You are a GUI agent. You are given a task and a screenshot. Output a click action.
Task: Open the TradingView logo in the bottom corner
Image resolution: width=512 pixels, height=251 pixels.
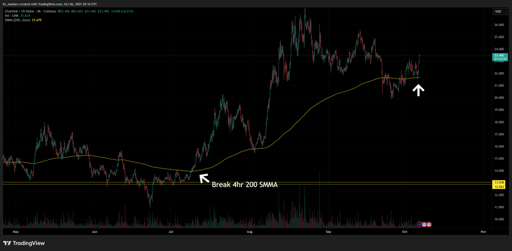pos(23,243)
